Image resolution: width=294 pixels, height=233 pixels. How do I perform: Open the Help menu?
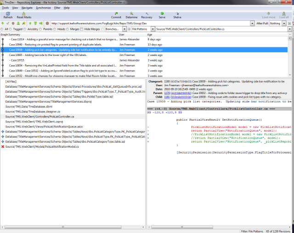coord(67,8)
